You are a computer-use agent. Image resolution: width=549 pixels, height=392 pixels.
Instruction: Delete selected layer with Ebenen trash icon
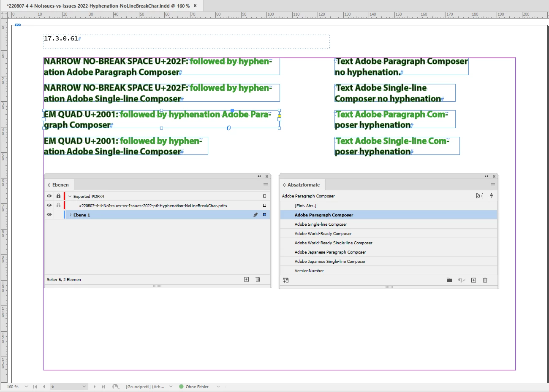click(258, 279)
